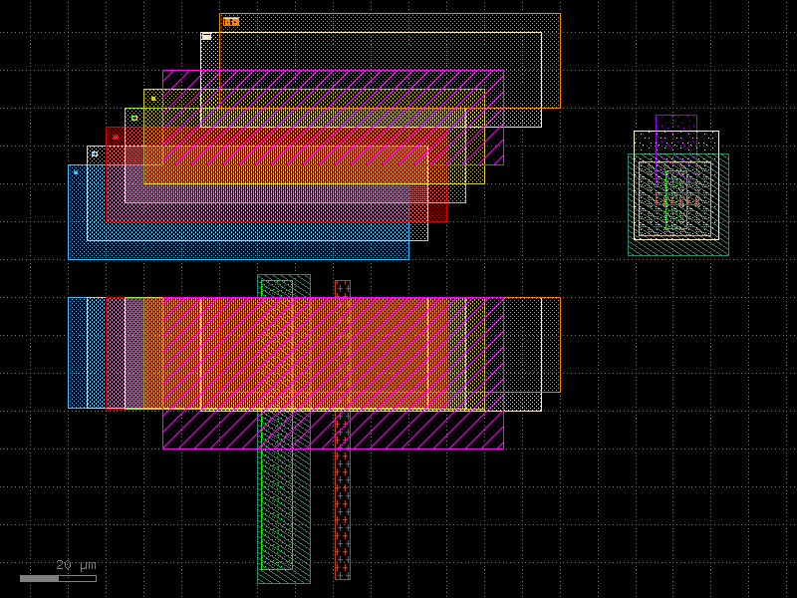
Task: Click the orange text label marker at top
Action: 231,21
